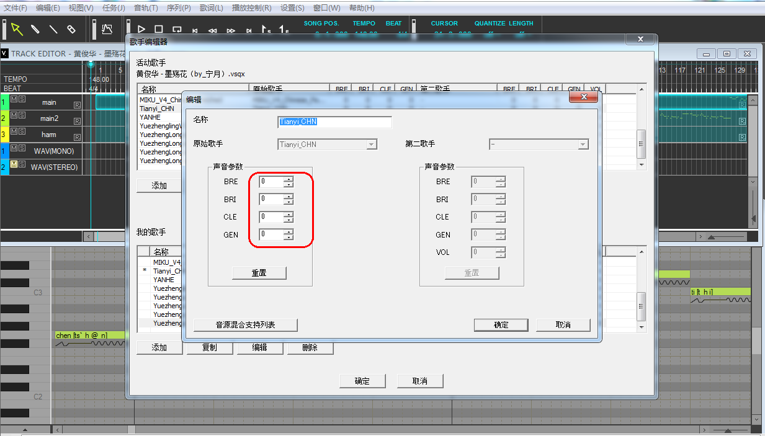Screen dimensions: 765x436
Task: Click the BRI value field
Action: 272,199
